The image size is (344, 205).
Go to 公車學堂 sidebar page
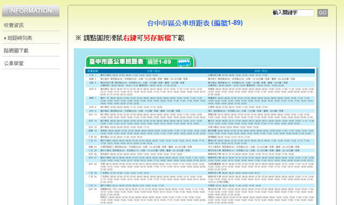(13, 63)
